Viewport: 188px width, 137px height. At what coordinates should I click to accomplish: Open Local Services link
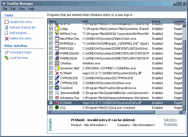point(19,58)
